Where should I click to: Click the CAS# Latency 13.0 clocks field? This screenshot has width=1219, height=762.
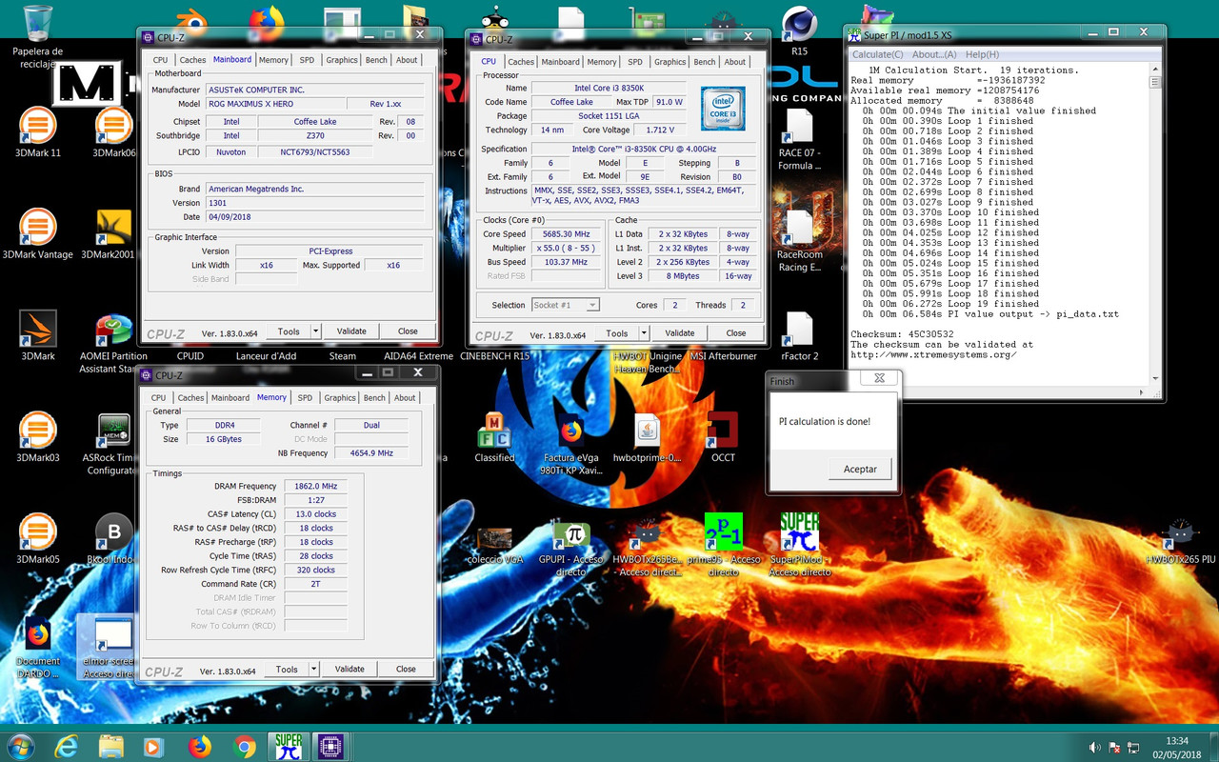pos(314,514)
